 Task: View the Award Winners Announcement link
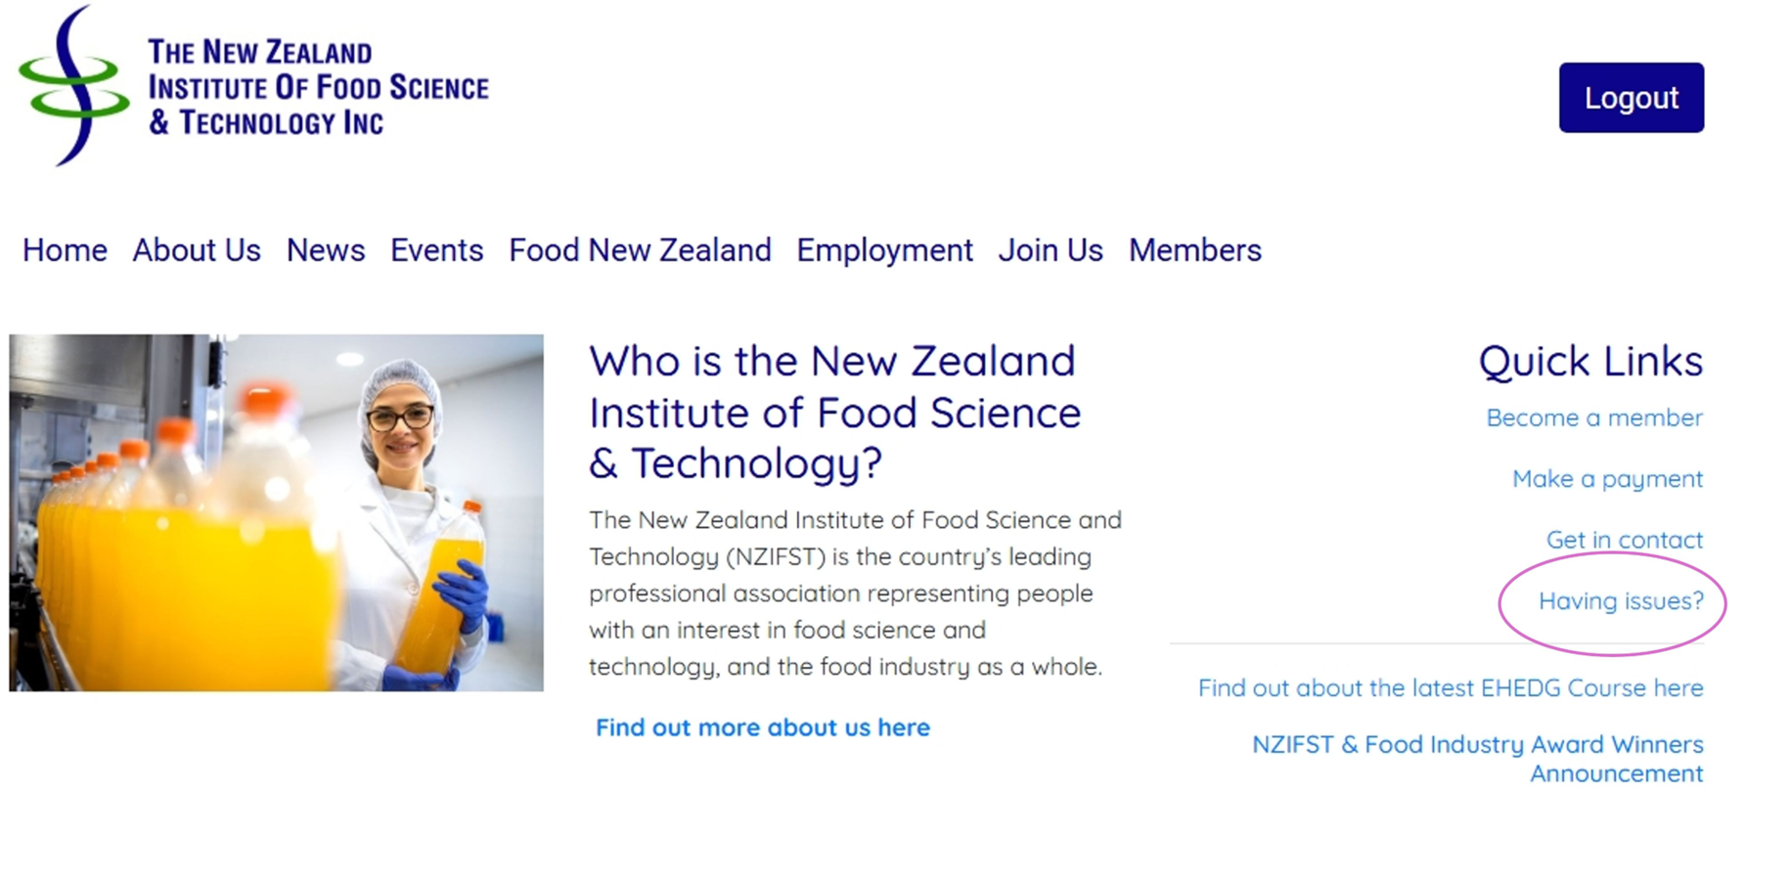click(1477, 759)
